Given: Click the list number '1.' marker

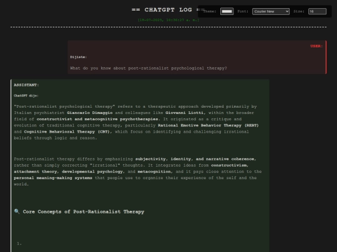Looking at the screenshot, I should point(19,243).
